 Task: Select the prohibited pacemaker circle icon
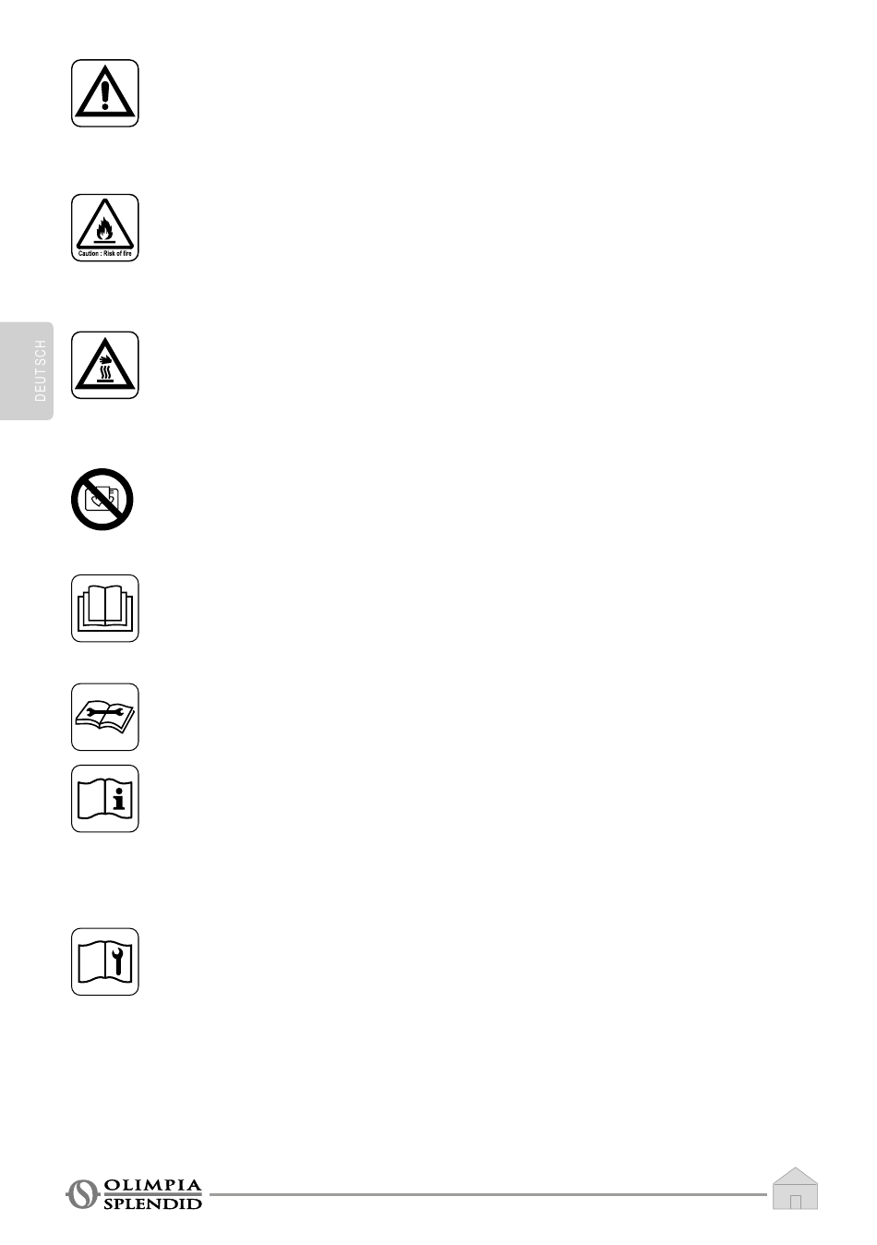click(102, 499)
